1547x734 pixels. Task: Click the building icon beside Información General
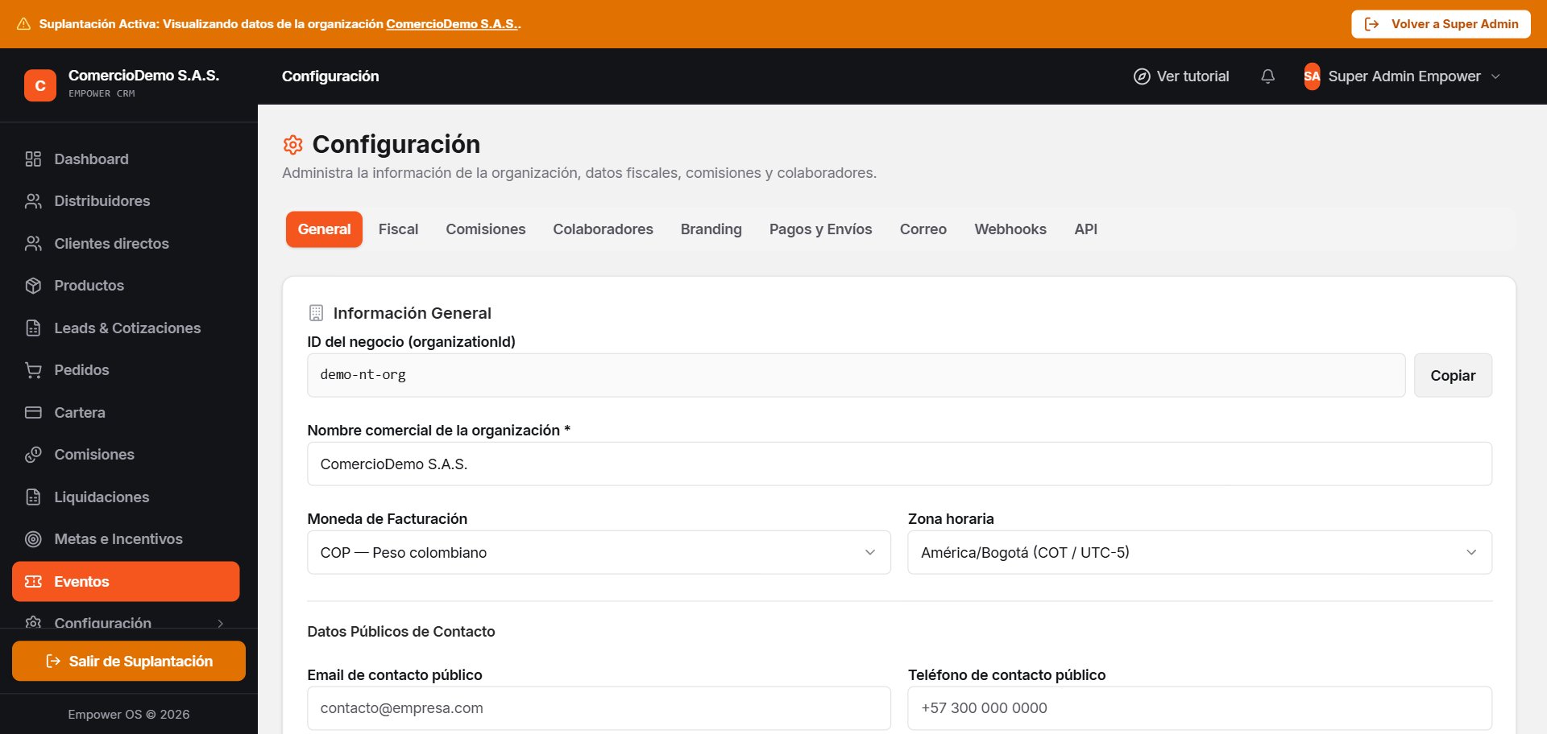[x=317, y=313]
